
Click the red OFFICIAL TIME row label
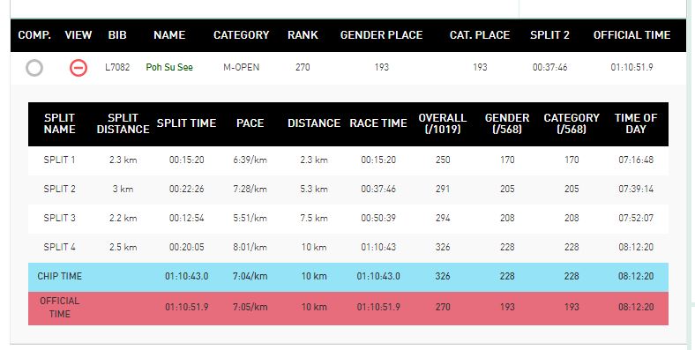pos(59,307)
